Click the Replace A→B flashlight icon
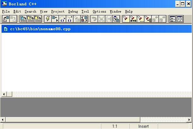Image resolution: width=193 pixels, height=129 pixels. [133, 19]
